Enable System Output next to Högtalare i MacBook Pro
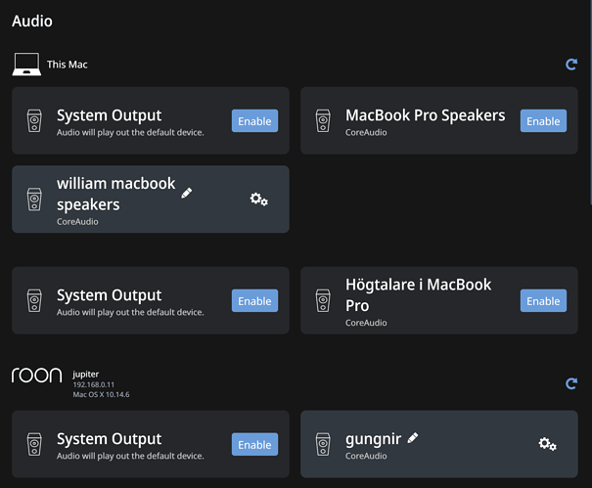Image resolution: width=592 pixels, height=488 pixels. coord(254,300)
